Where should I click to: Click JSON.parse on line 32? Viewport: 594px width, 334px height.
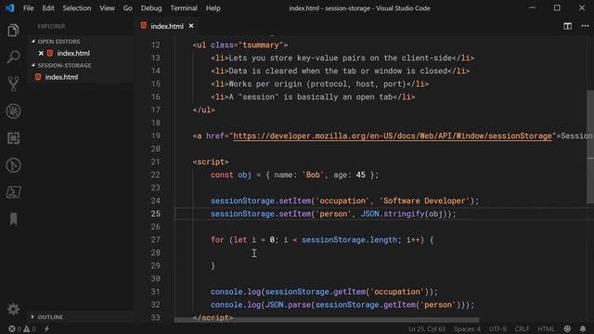point(288,304)
